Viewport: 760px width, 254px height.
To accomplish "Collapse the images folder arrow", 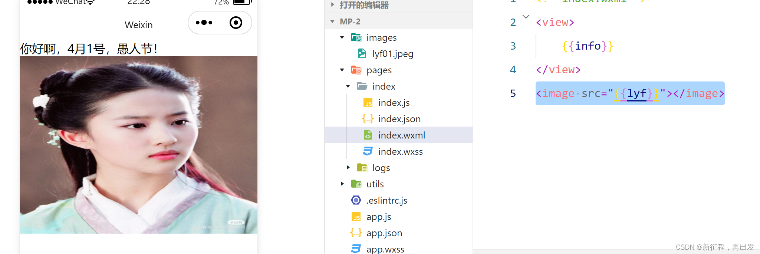I will tap(342, 37).
